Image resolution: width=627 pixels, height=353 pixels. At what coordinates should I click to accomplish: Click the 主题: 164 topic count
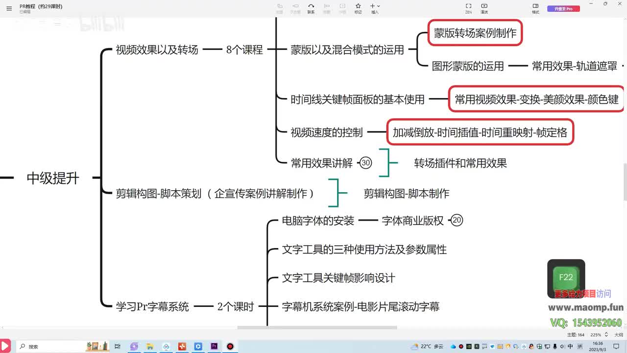[576, 335]
